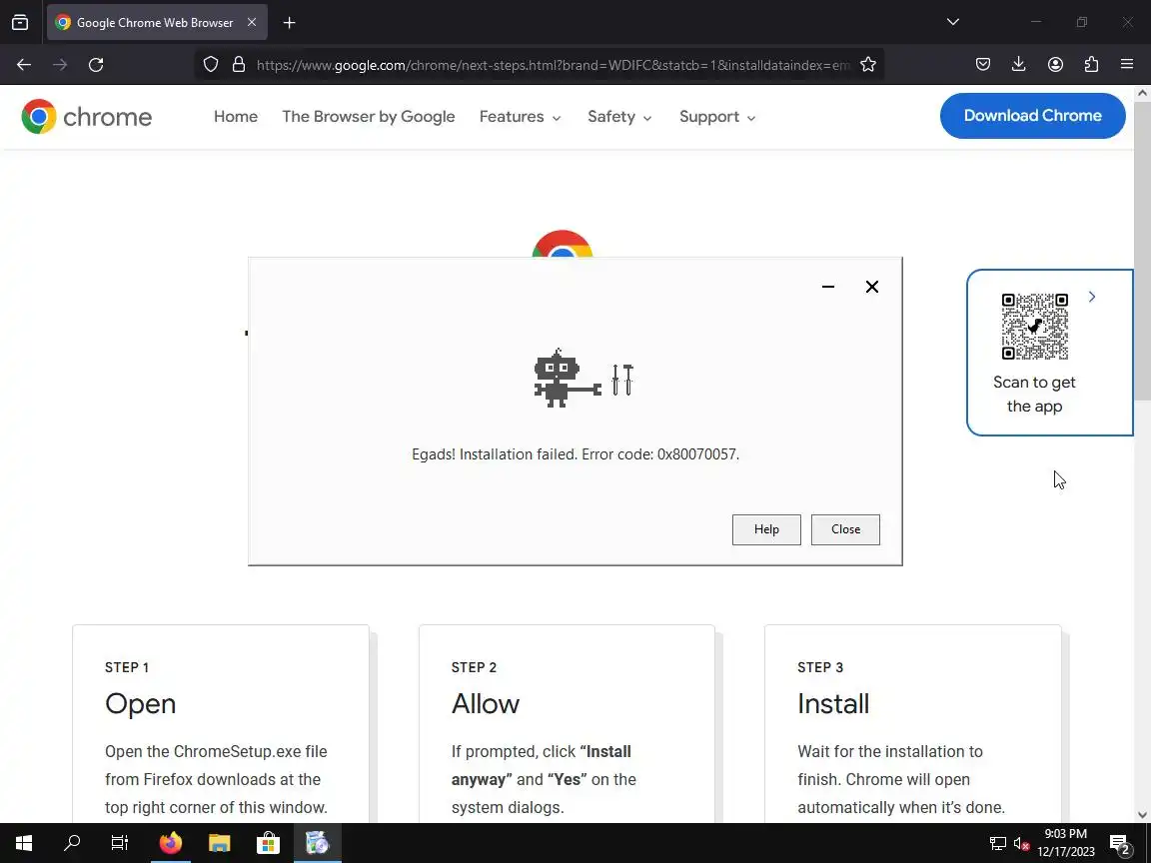Click the error code 0x80070057 message text
This screenshot has width=1151, height=863.
575,454
